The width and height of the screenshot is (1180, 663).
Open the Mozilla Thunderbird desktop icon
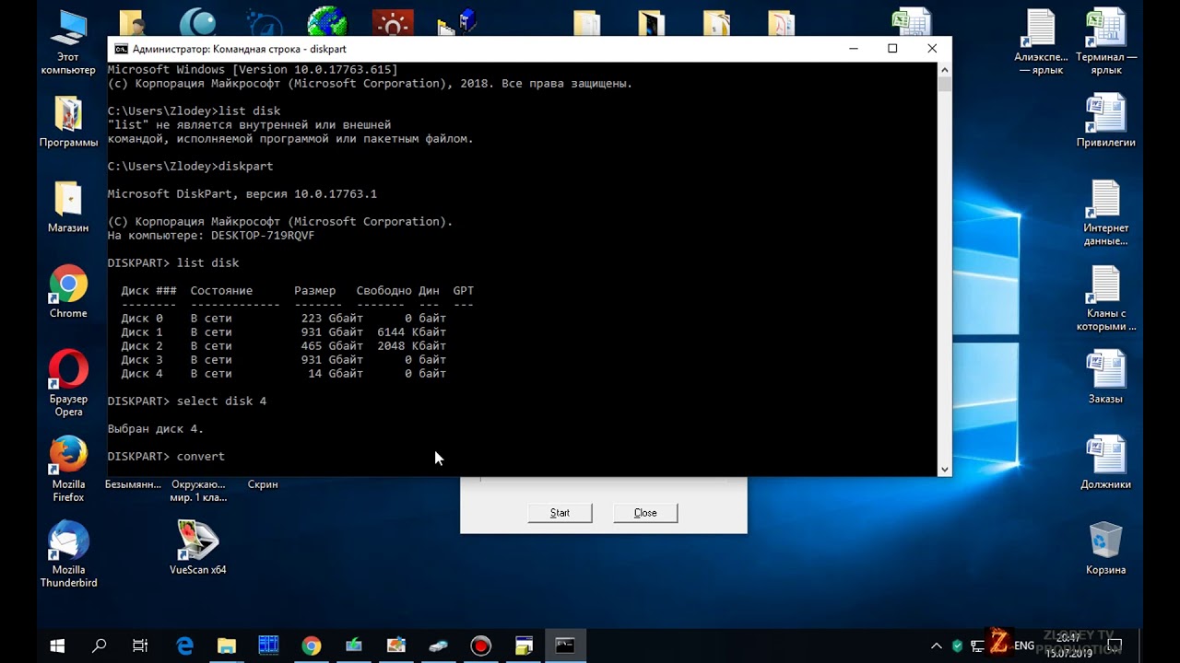click(68, 554)
